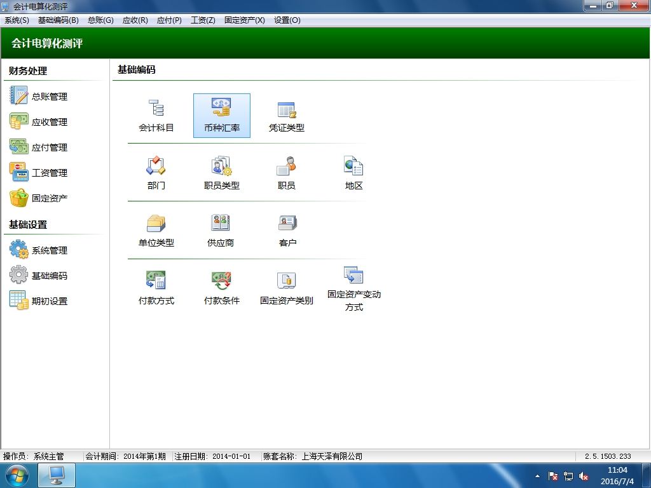651x488 pixels.
Task: Click the 财务处理 section heading
Action: click(x=28, y=71)
